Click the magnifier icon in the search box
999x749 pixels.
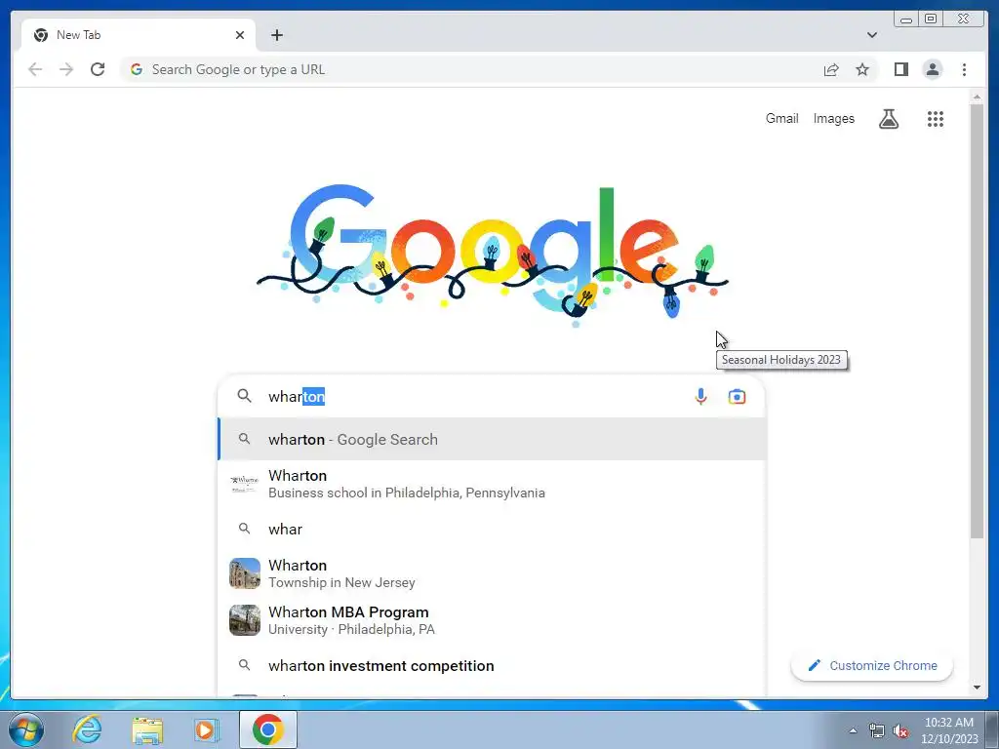tap(244, 396)
